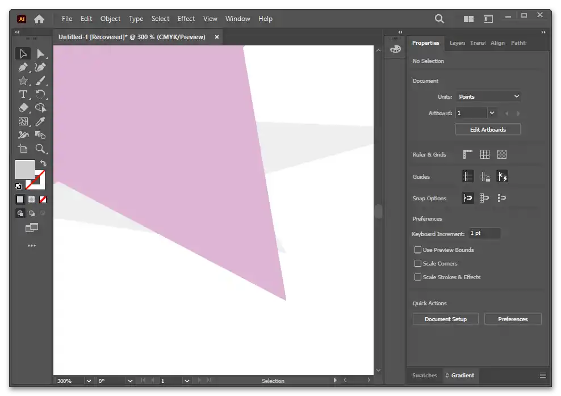Image resolution: width=561 pixels, height=396 pixels.
Task: Activate the Zoom tool
Action: point(40,149)
